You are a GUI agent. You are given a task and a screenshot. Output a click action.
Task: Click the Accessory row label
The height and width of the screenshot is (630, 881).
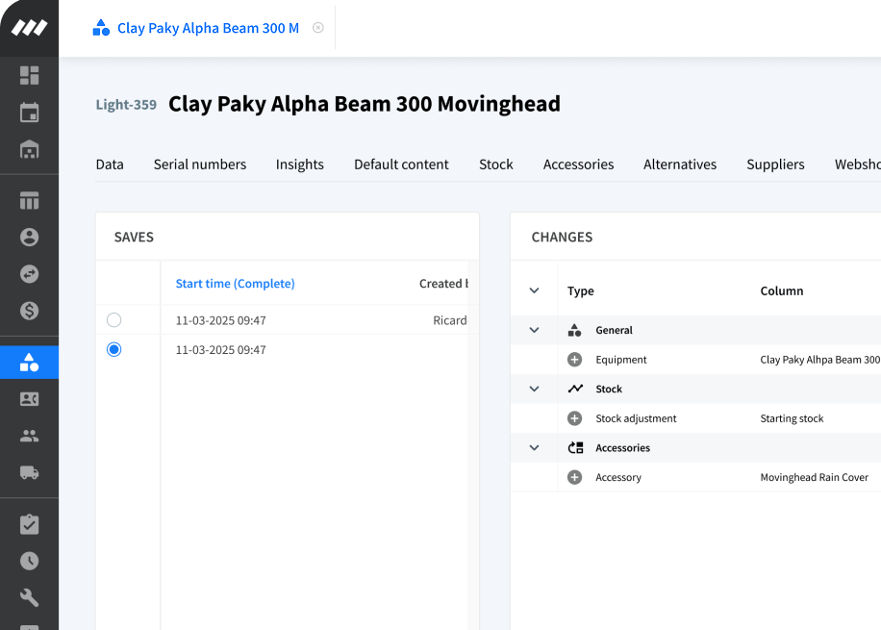[618, 477]
